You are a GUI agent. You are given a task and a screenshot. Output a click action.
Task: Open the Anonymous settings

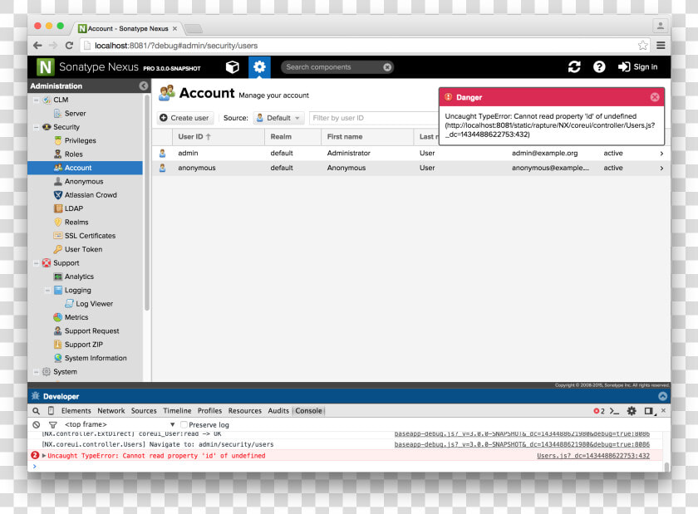click(78, 181)
